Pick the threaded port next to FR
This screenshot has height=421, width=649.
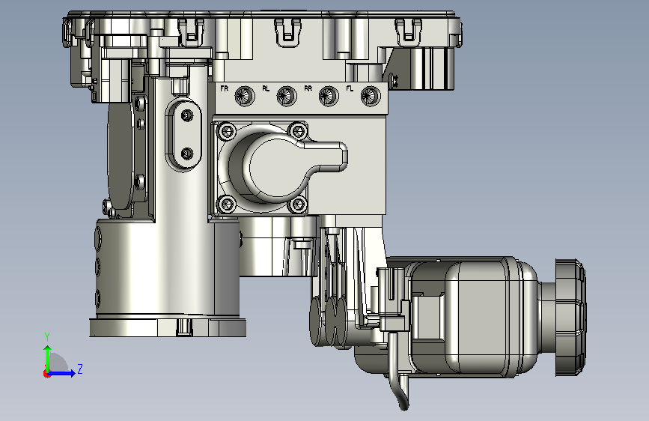[x=245, y=96]
